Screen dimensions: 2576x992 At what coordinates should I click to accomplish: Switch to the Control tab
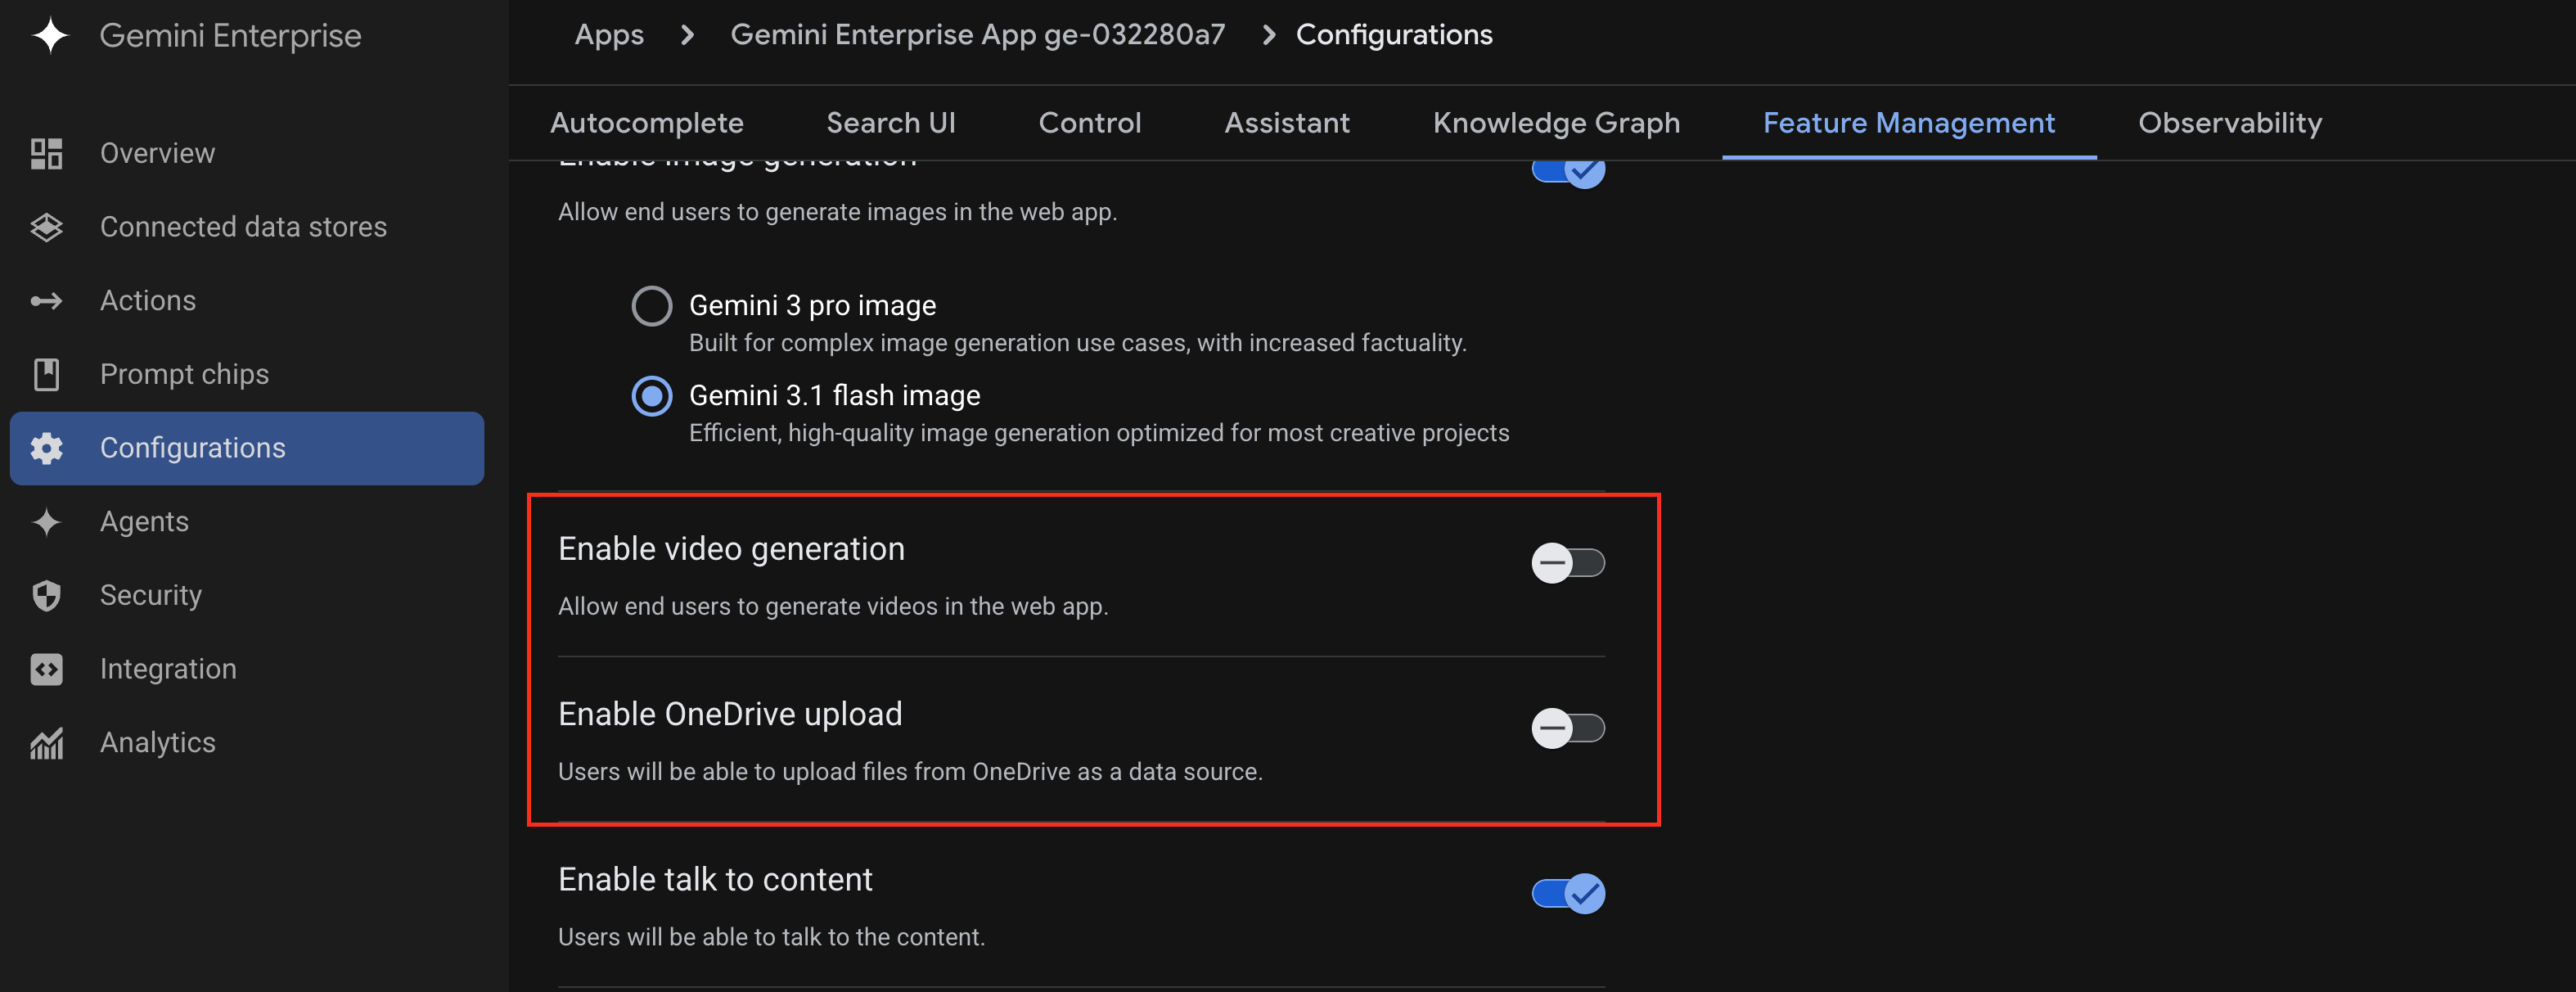(x=1090, y=123)
